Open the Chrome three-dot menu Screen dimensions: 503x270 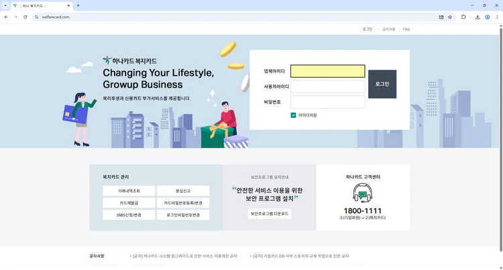pyautogui.click(x=497, y=17)
